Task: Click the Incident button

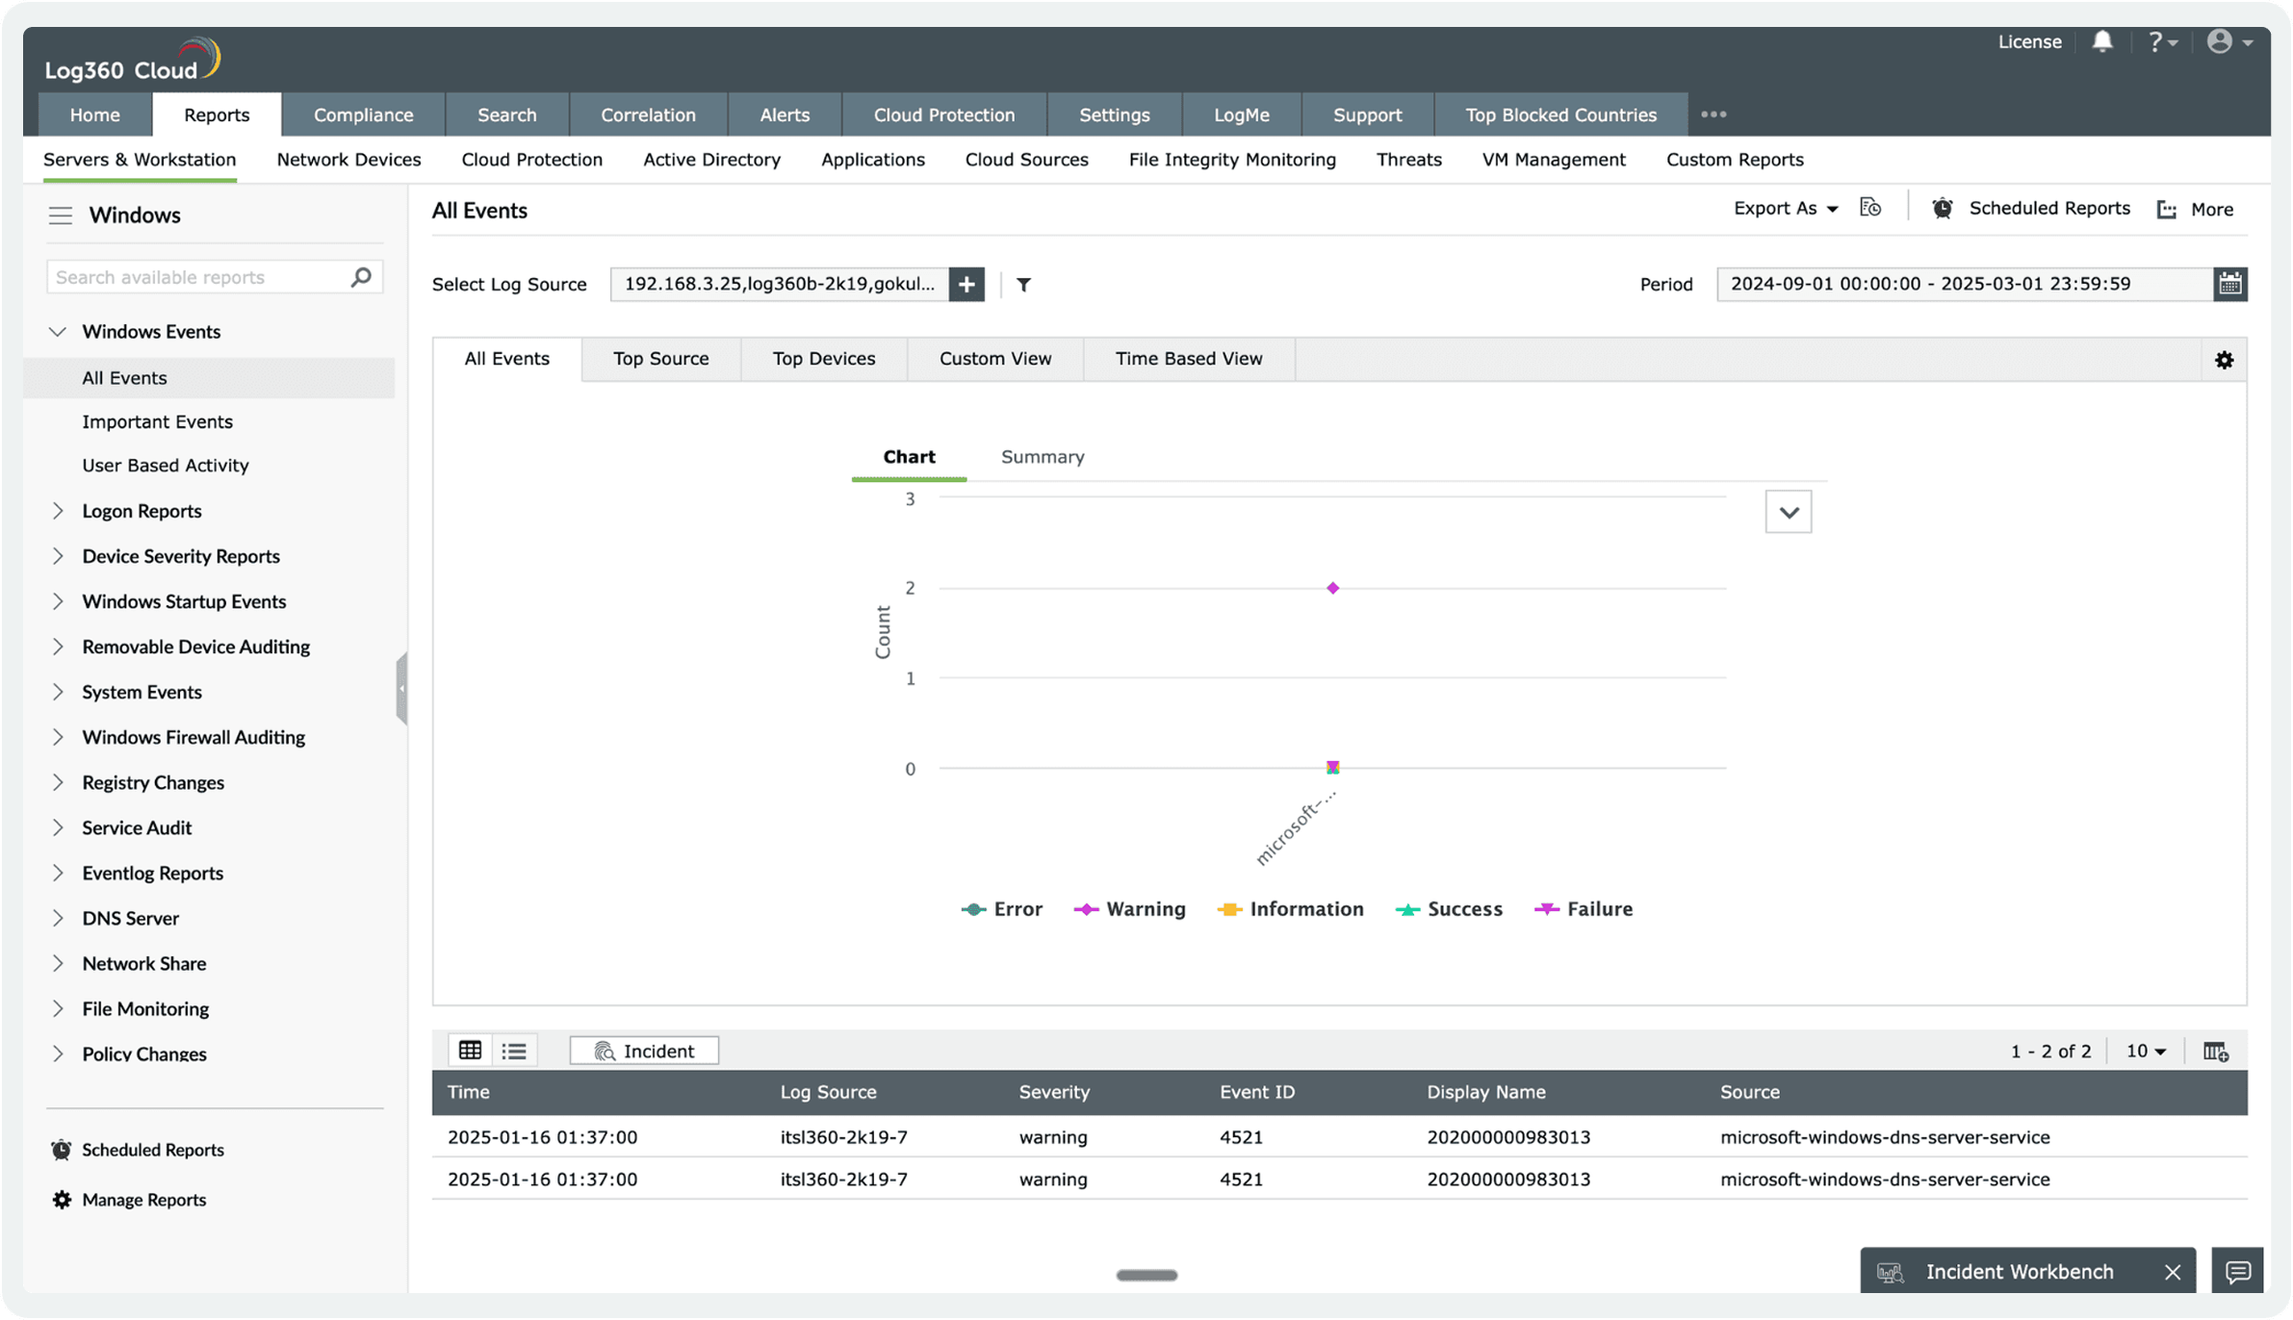Action: point(644,1051)
